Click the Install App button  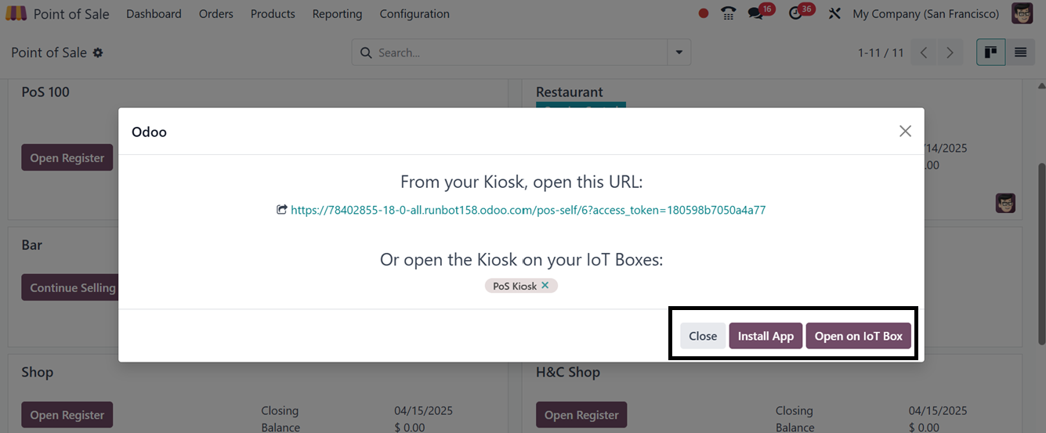pos(765,336)
